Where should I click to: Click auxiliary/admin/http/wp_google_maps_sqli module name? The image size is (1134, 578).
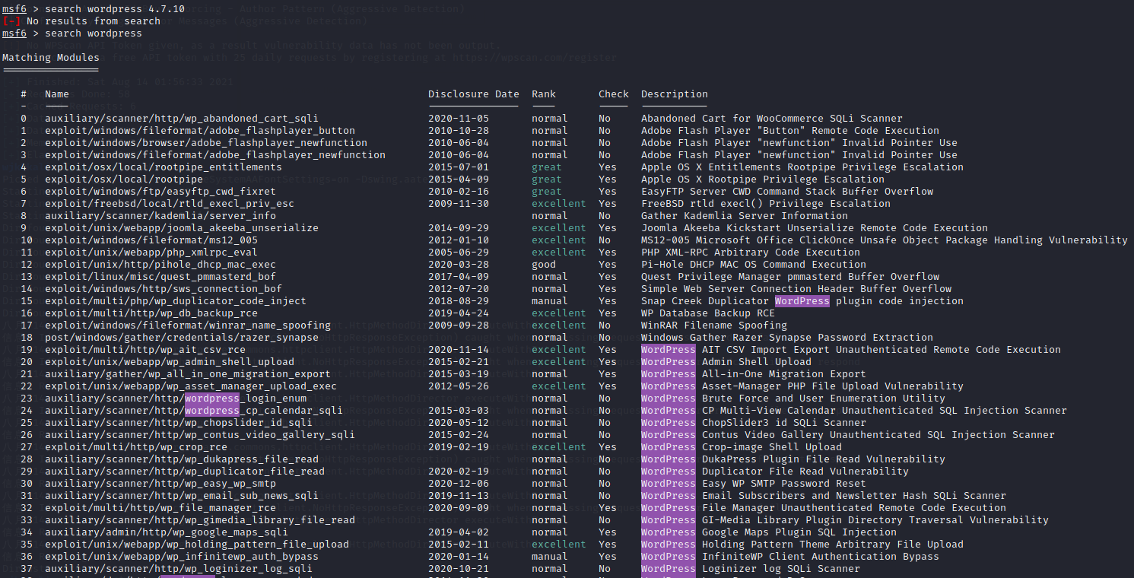point(167,532)
